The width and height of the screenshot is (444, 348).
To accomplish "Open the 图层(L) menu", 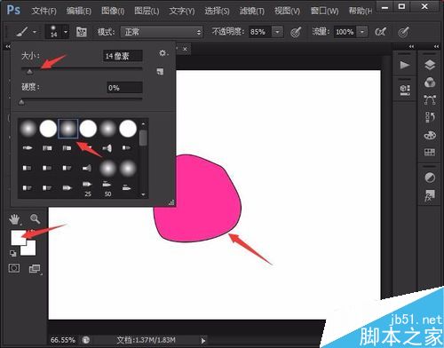I will pos(147,12).
